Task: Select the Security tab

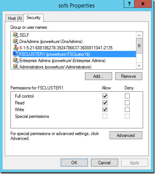Action: 34,18
